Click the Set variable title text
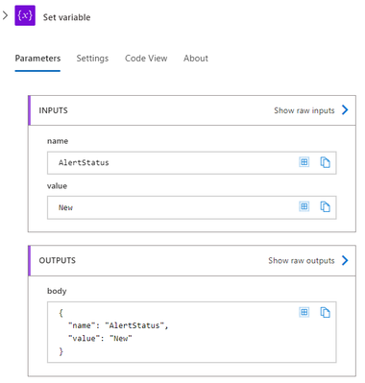Screen dimensions: 365x383 [x=66, y=17]
